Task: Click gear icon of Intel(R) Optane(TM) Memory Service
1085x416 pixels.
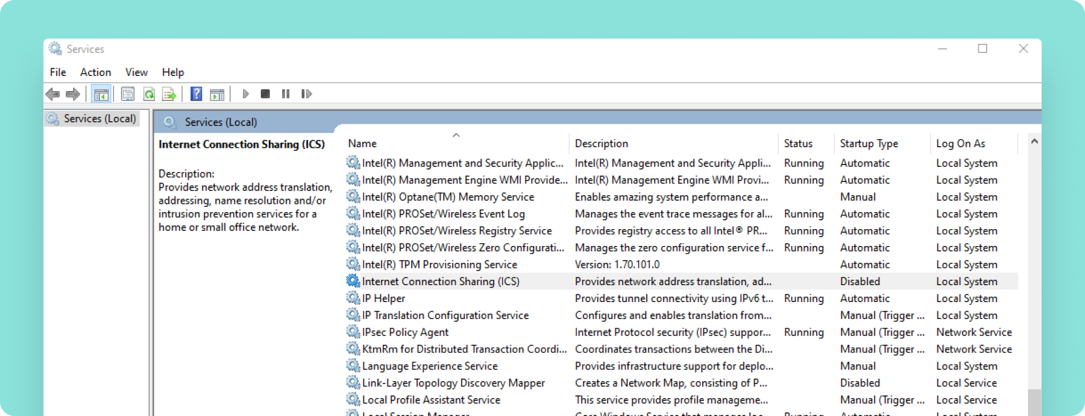Action: [x=353, y=196]
